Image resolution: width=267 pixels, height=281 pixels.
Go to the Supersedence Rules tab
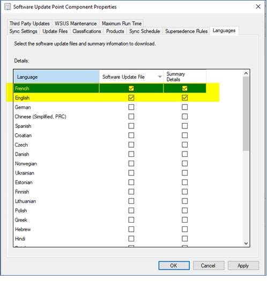(187, 31)
